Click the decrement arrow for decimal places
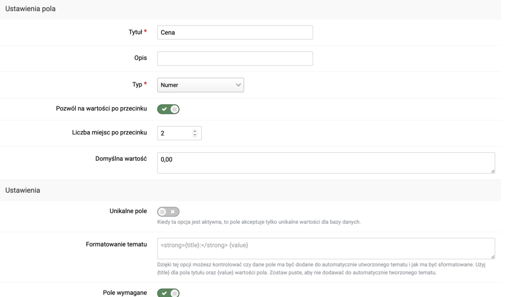Screen dimensions: 505x297 195,135
